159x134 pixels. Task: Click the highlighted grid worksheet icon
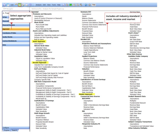click(20, 5)
